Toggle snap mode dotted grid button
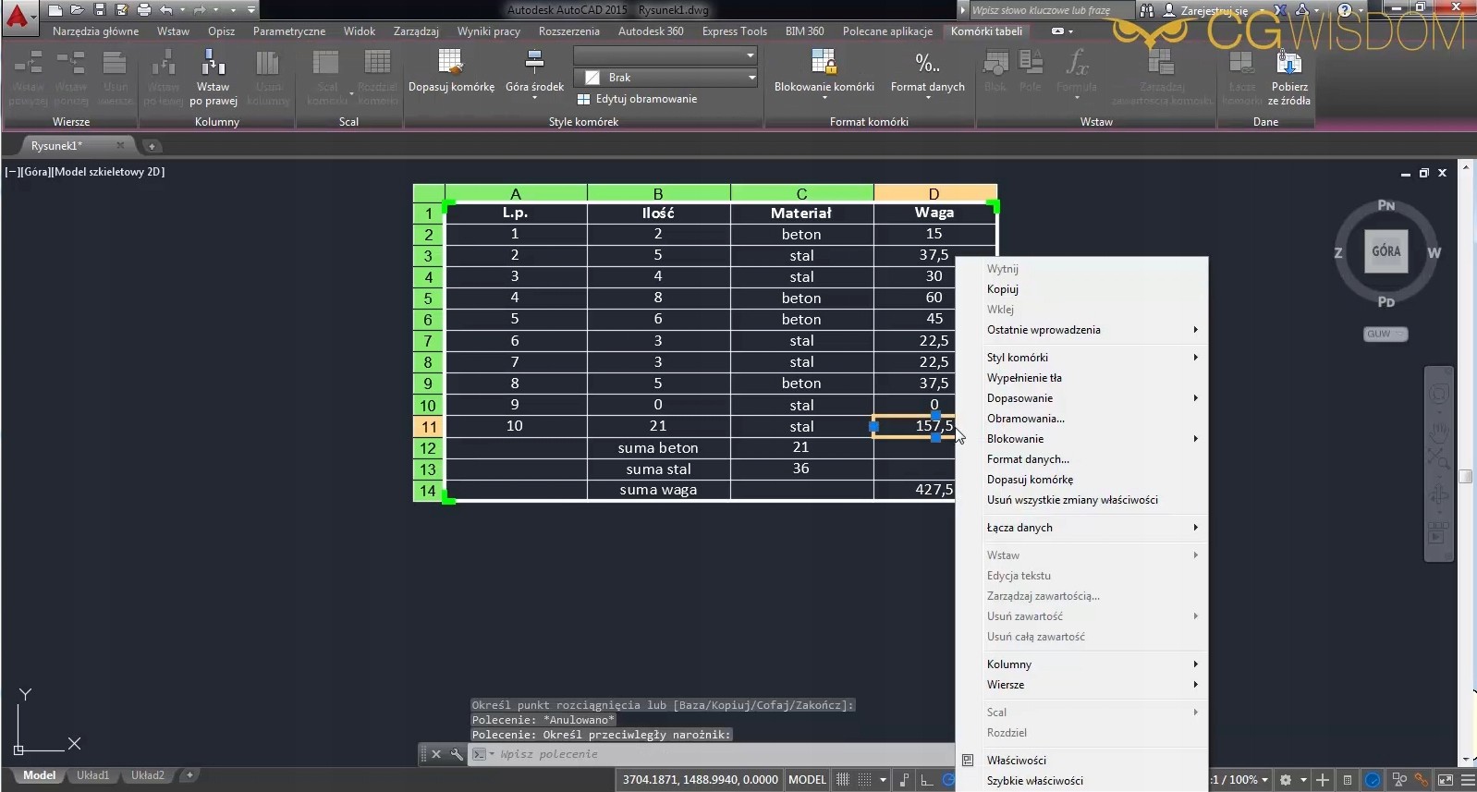 tap(865, 780)
